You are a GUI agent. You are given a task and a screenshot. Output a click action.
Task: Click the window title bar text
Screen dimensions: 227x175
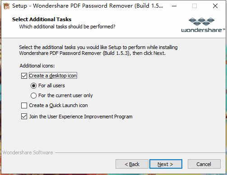88,6
